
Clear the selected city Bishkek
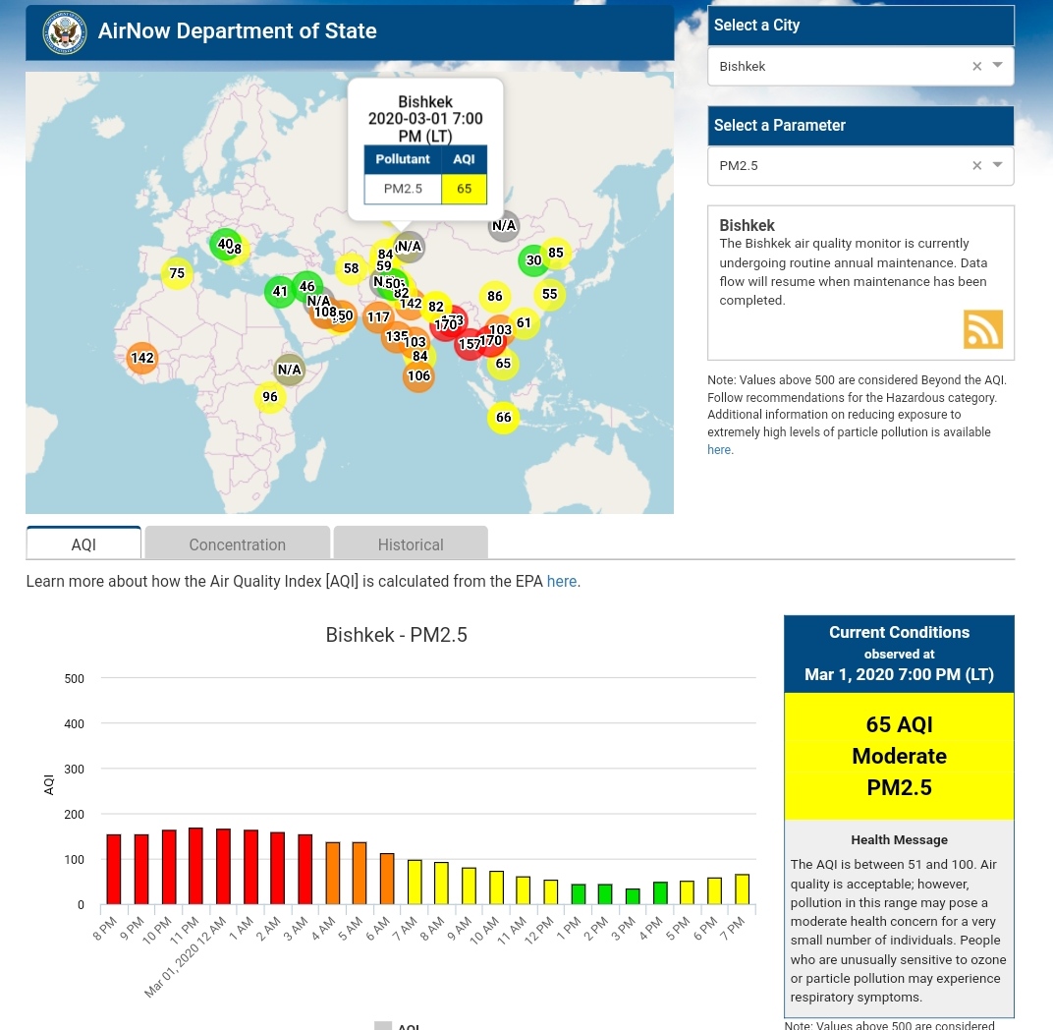click(976, 67)
